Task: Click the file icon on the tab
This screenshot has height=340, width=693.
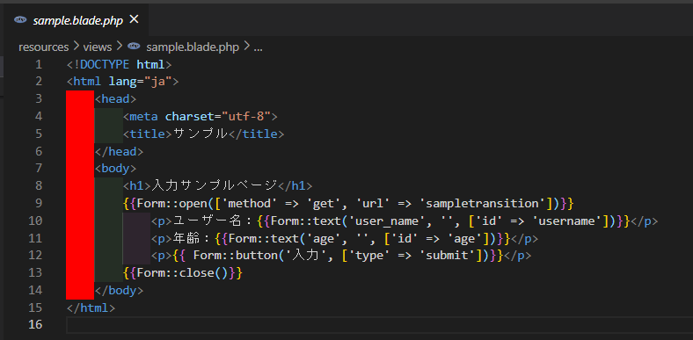Action: tap(20, 20)
